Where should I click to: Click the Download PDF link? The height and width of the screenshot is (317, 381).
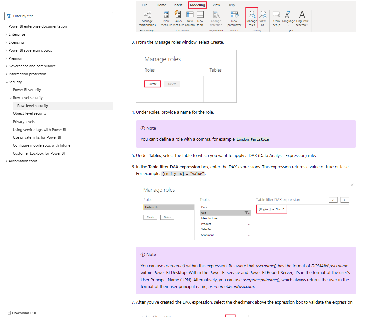pos(24,313)
